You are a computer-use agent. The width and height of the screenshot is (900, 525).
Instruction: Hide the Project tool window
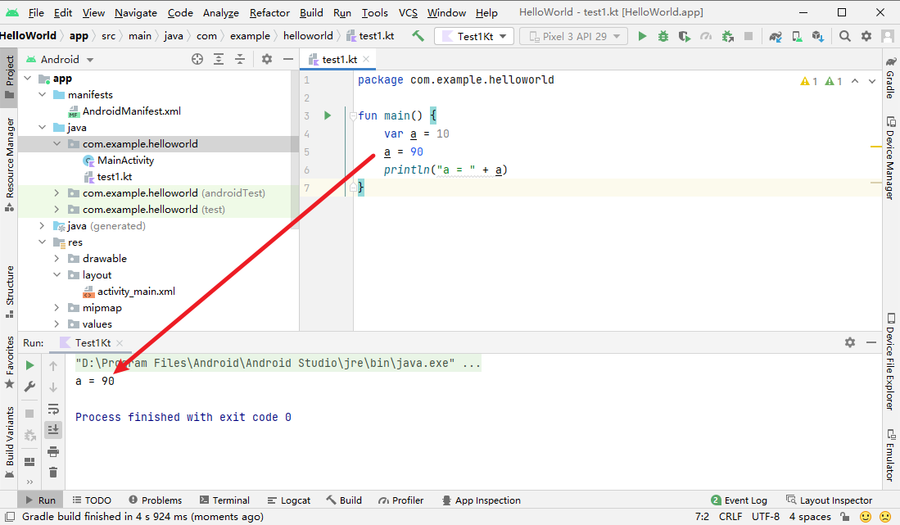pyautogui.click(x=288, y=59)
